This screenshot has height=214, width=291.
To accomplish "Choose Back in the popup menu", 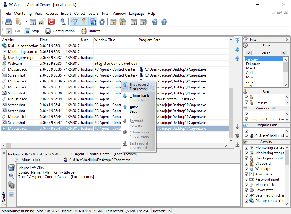I will [x=139, y=109].
